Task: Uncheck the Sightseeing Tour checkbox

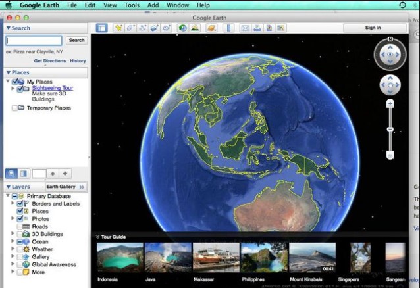Action: pyautogui.click(x=20, y=89)
